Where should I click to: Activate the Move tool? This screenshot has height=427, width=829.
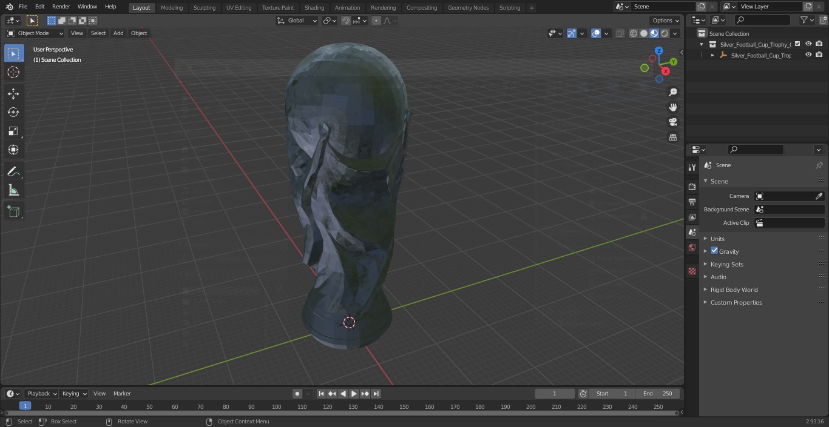13,93
